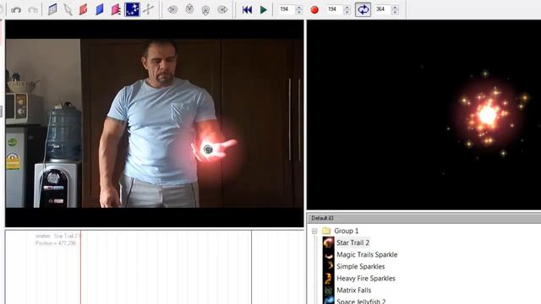Select the 'Space Jellyfish 2' emitter
The width and height of the screenshot is (541, 304).
(x=361, y=301)
